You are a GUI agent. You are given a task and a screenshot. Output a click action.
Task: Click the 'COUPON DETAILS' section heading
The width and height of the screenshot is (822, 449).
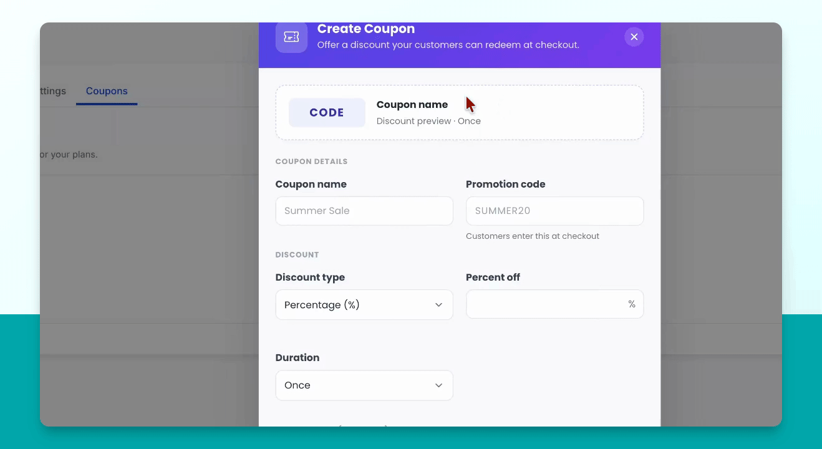(311, 162)
